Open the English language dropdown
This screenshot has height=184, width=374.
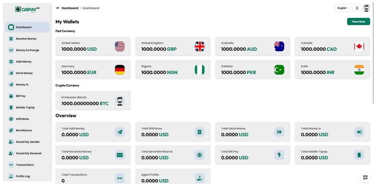(343, 8)
